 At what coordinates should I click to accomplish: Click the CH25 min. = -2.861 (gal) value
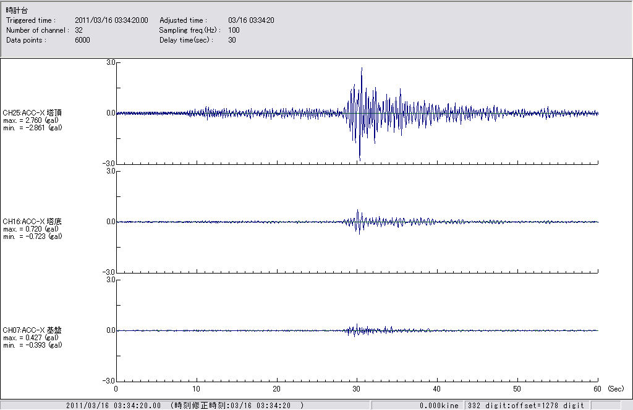[32, 127]
